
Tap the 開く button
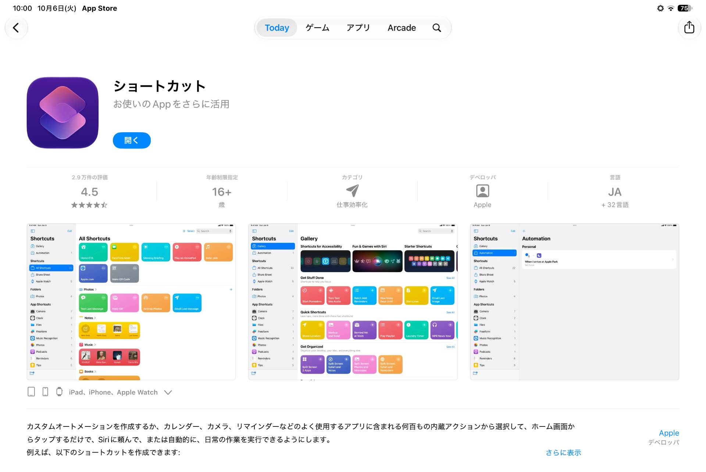pyautogui.click(x=132, y=140)
